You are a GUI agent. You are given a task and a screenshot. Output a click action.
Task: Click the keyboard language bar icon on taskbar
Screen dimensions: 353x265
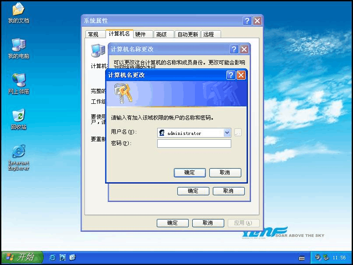[x=302, y=258]
